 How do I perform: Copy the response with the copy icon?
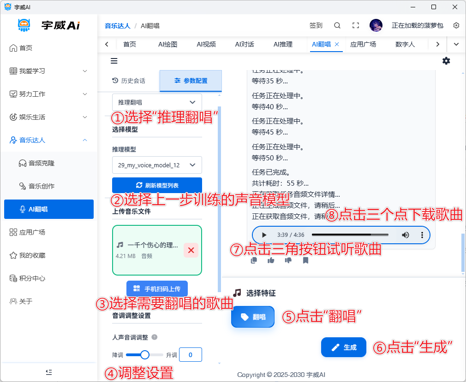click(x=254, y=260)
